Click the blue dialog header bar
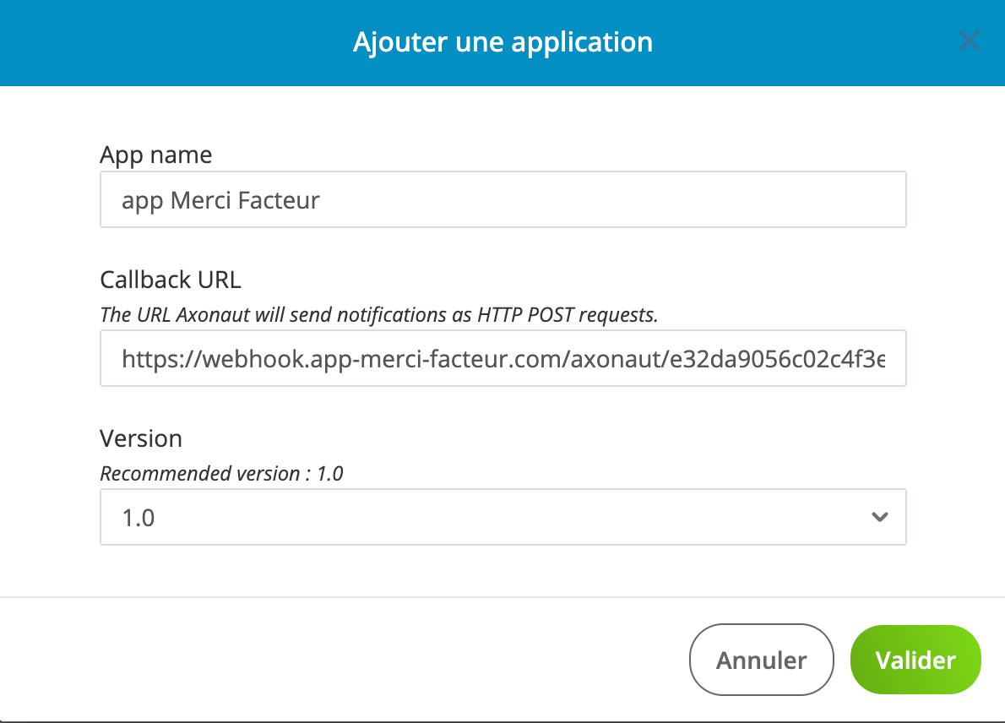This screenshot has width=1005, height=723. 503,42
